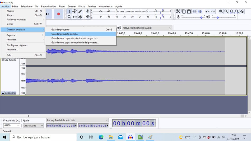Open selection start time format arrow
This screenshot has height=141, width=251.
76,125
